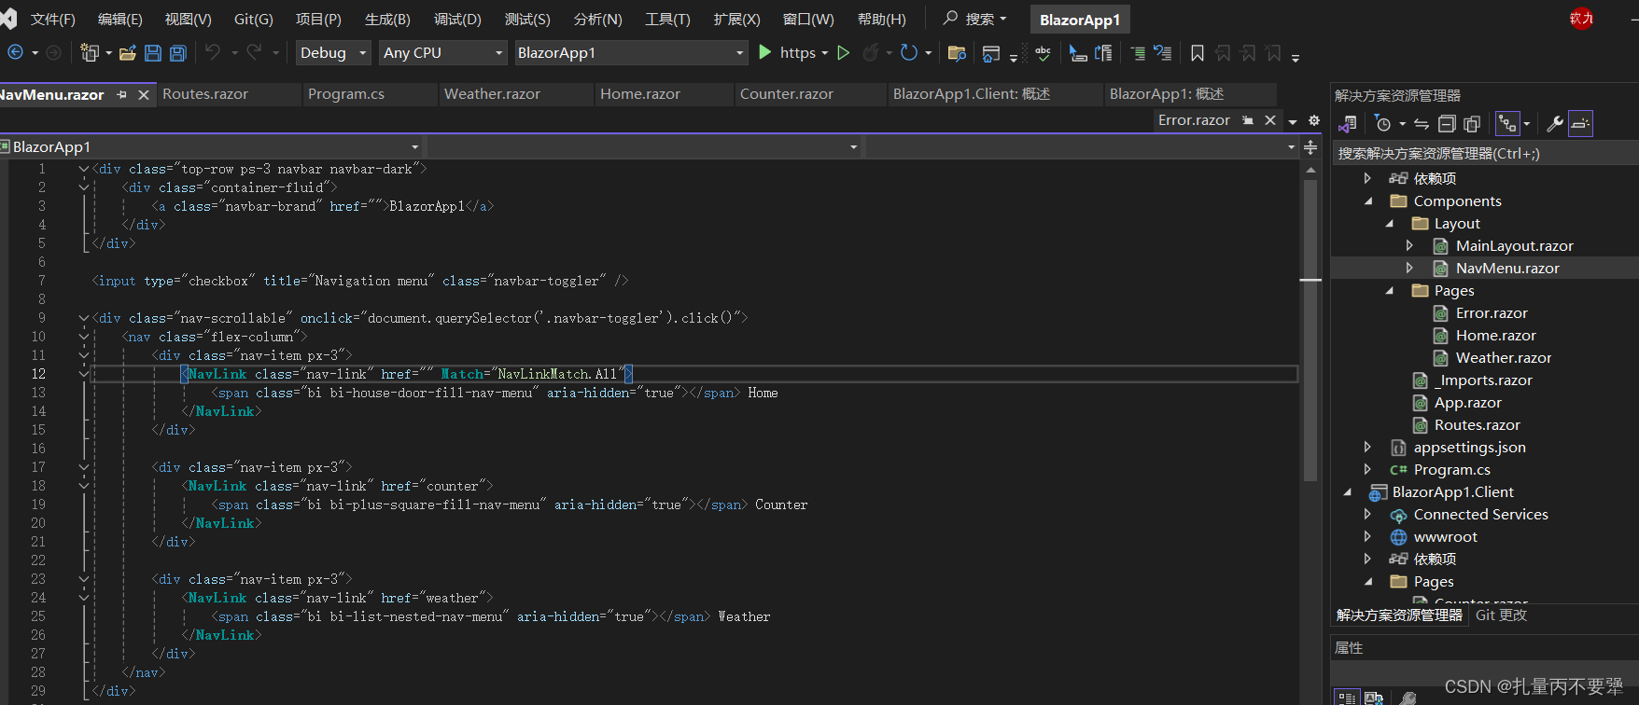Open the active documents list dropdown arrow
The width and height of the screenshot is (1639, 705).
1293,121
